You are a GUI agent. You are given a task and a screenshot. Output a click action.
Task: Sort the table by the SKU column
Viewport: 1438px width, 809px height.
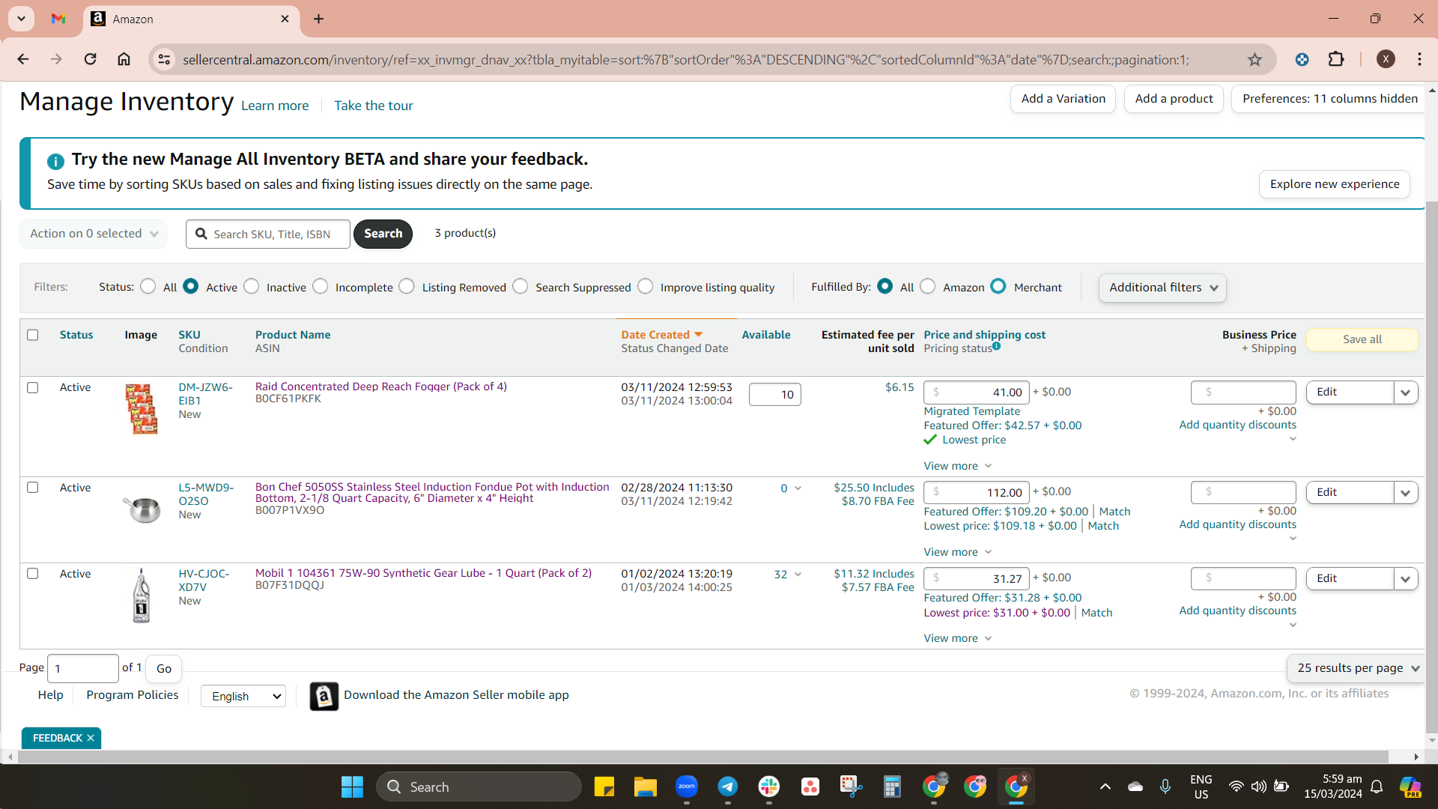pyautogui.click(x=189, y=335)
